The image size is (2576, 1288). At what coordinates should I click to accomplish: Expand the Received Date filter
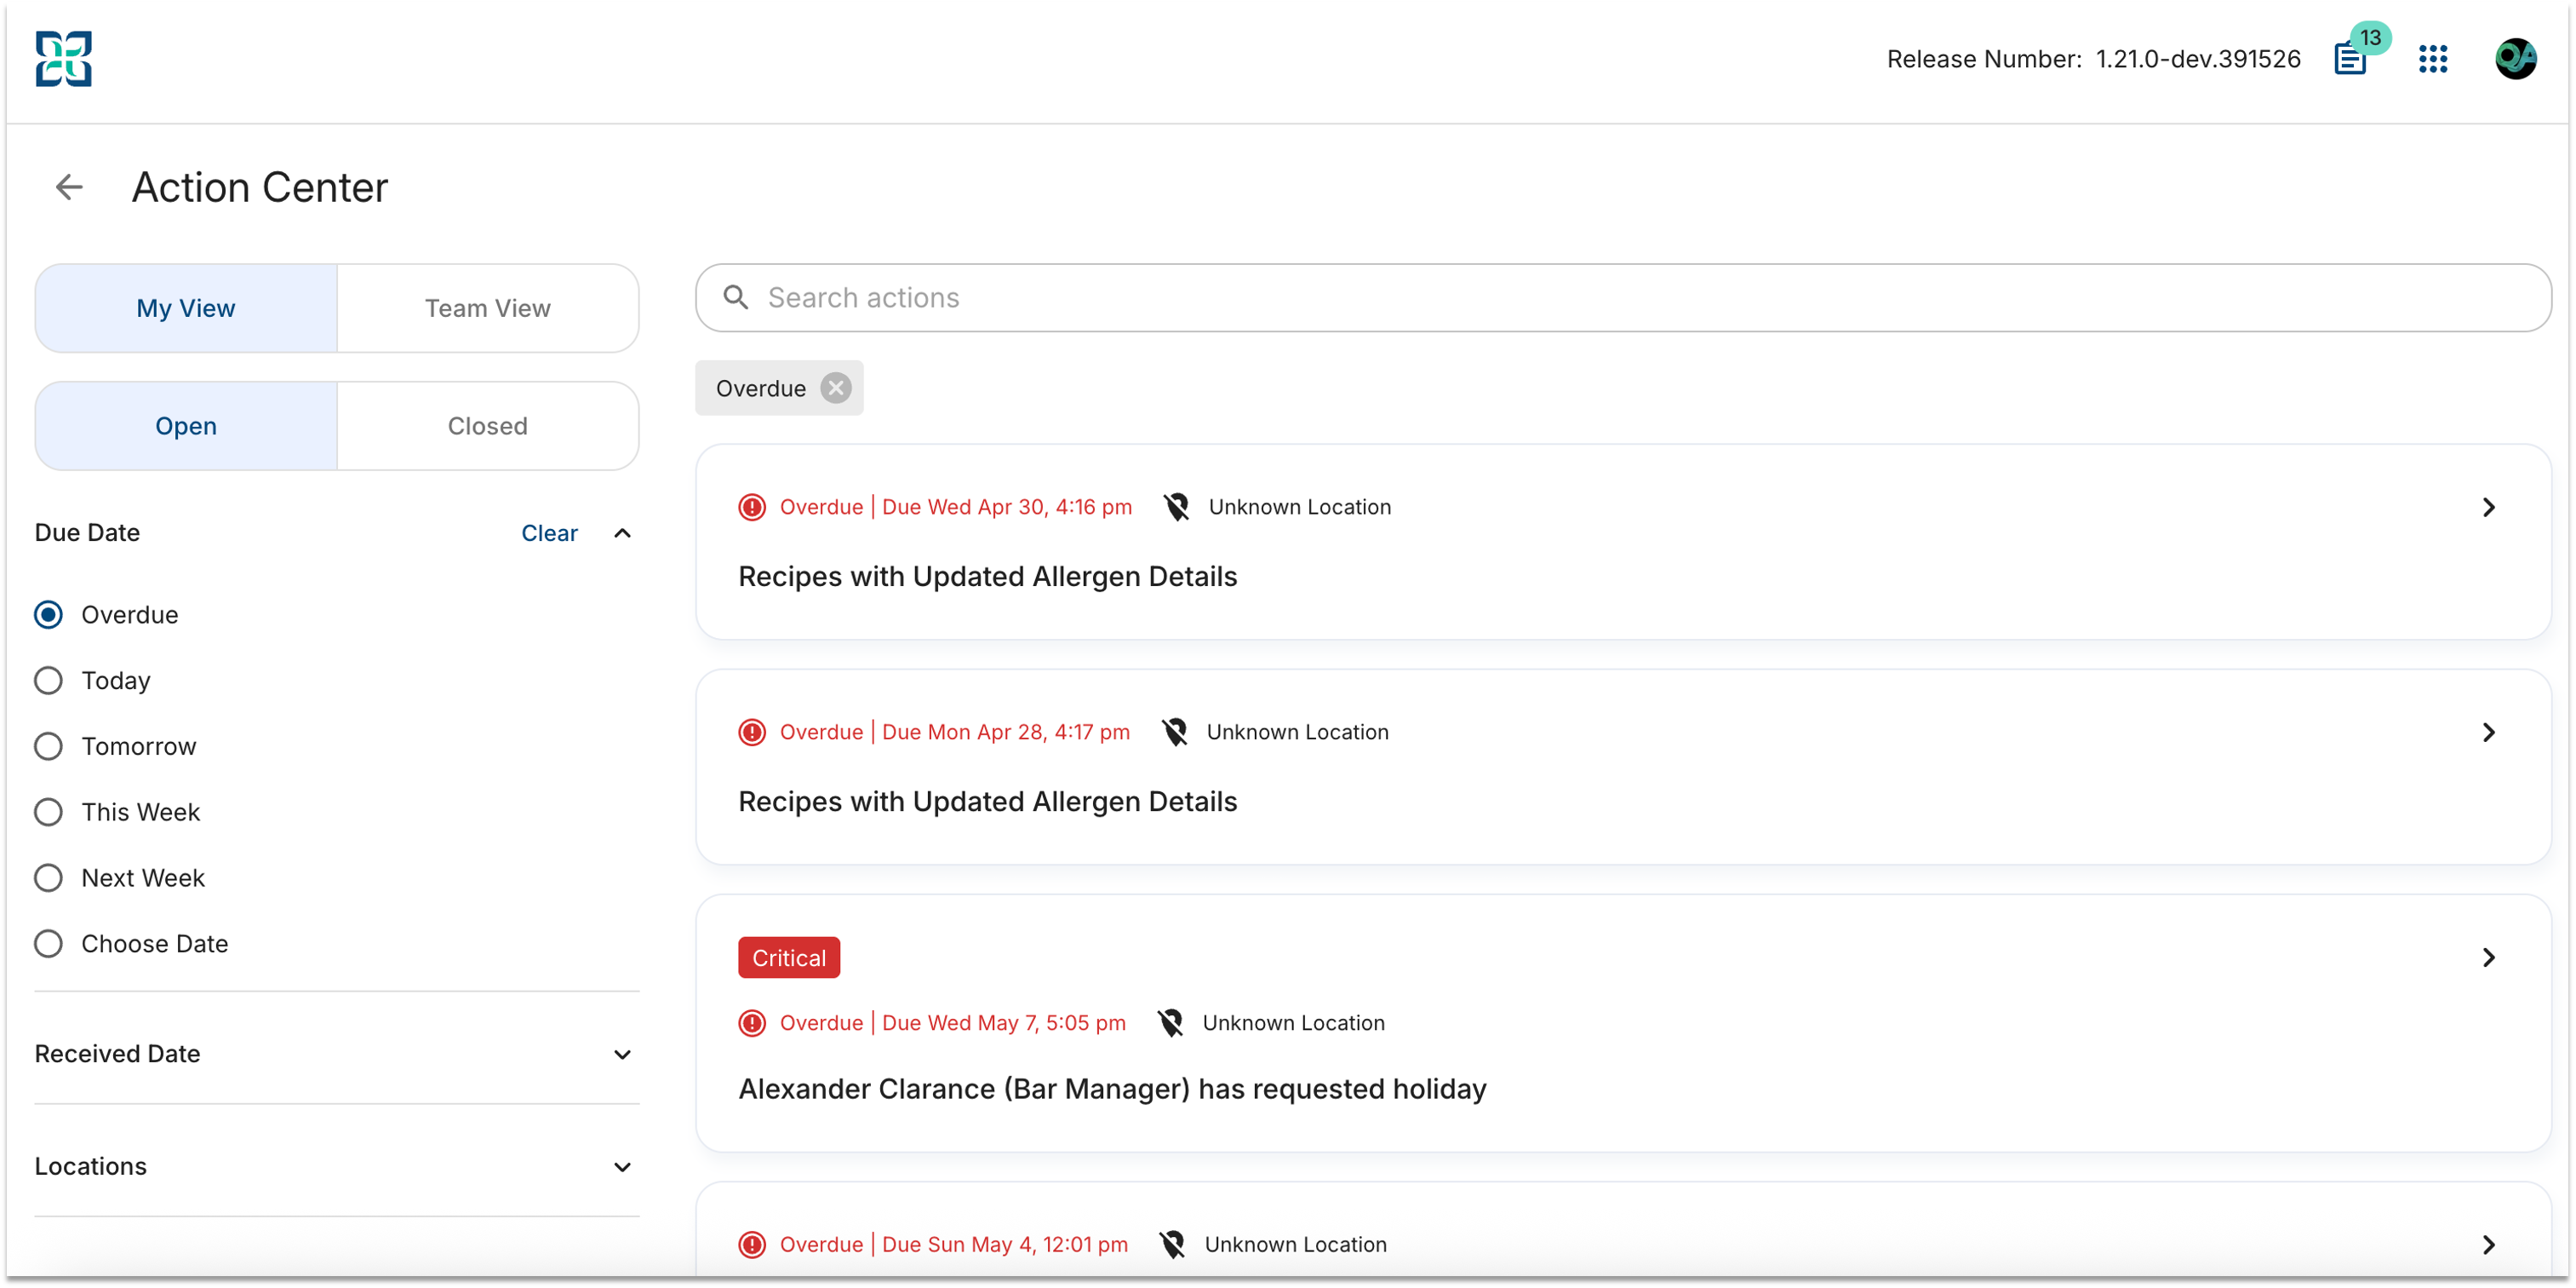point(337,1054)
